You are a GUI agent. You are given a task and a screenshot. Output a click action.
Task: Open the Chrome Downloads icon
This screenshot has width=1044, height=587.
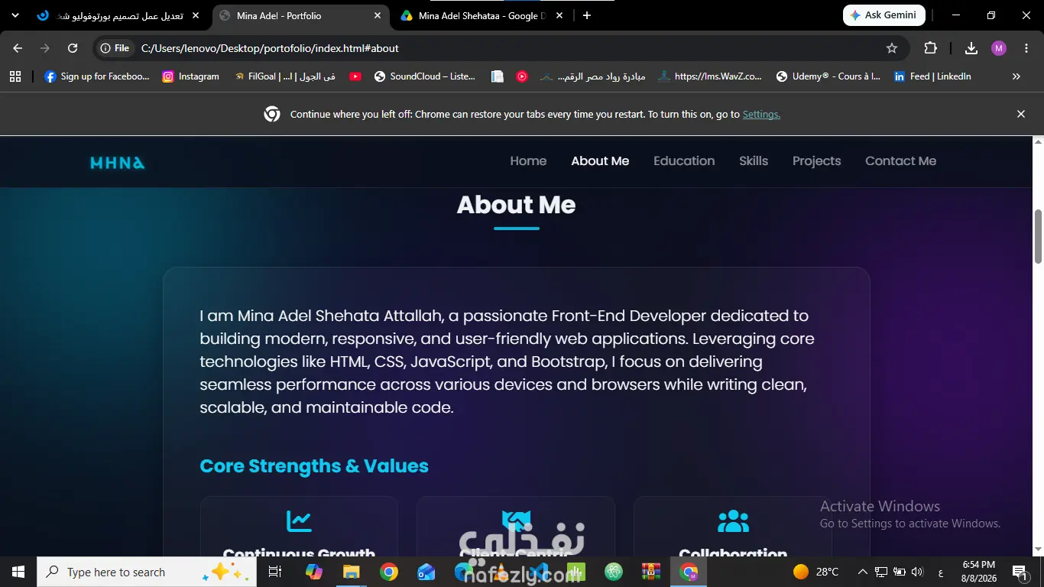pos(971,48)
